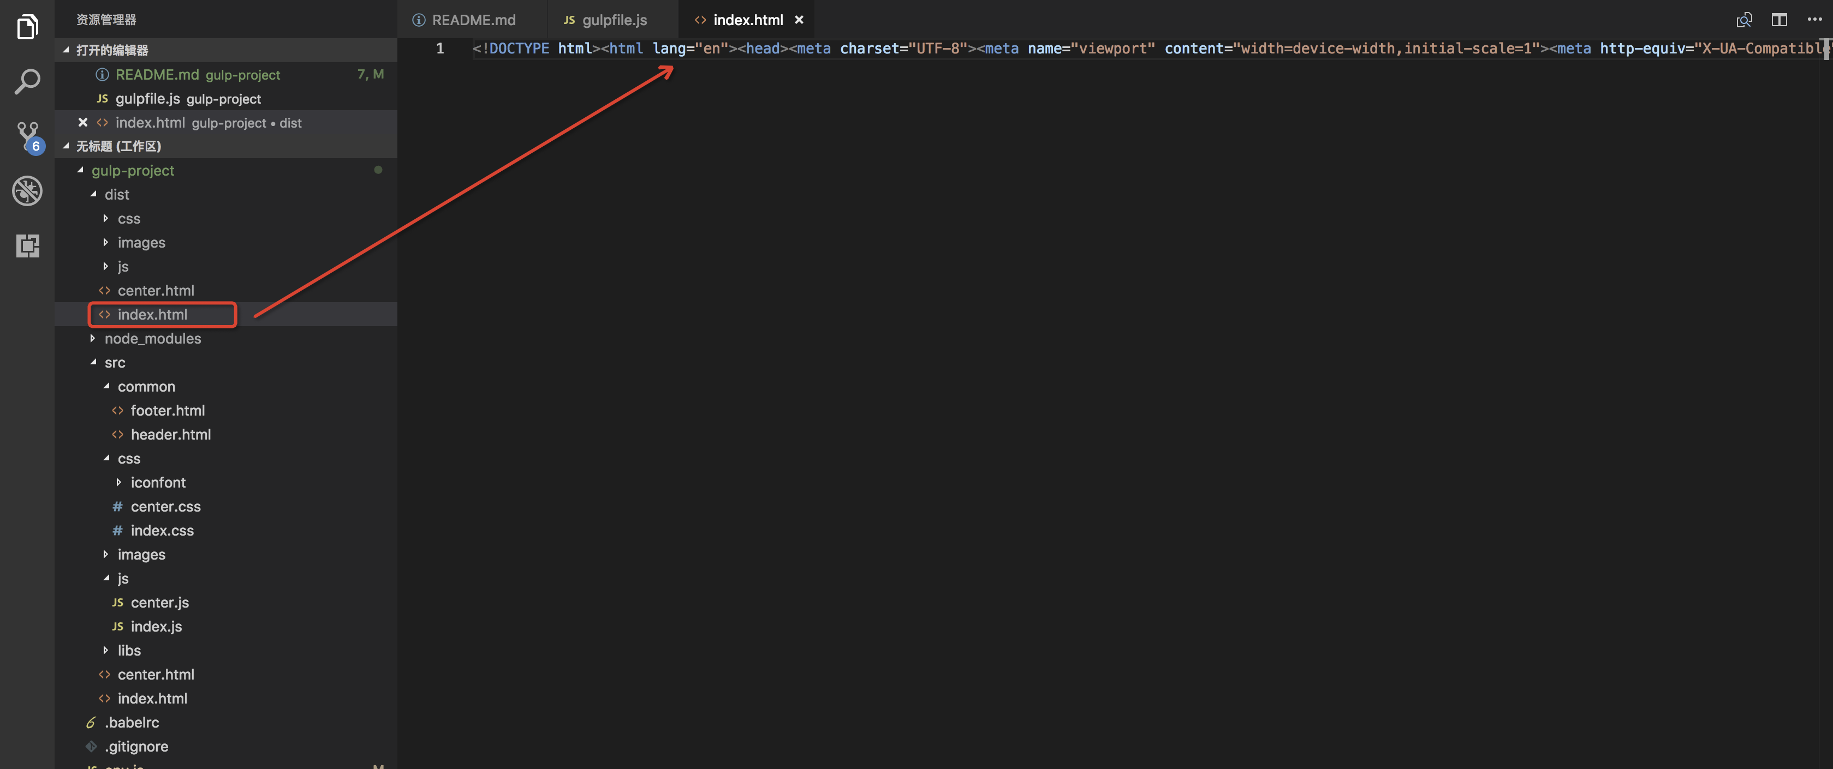Screen dimensions: 1833x769
Task: Split the editor using the split editor icon
Action: (x=1780, y=19)
